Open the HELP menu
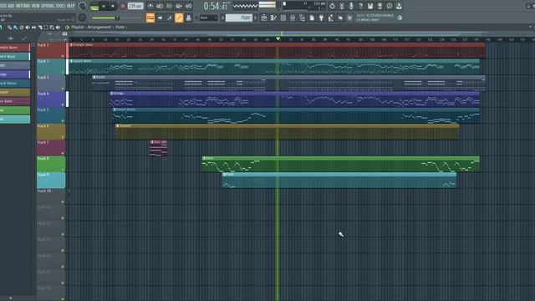535x301 pixels. (x=70, y=6)
